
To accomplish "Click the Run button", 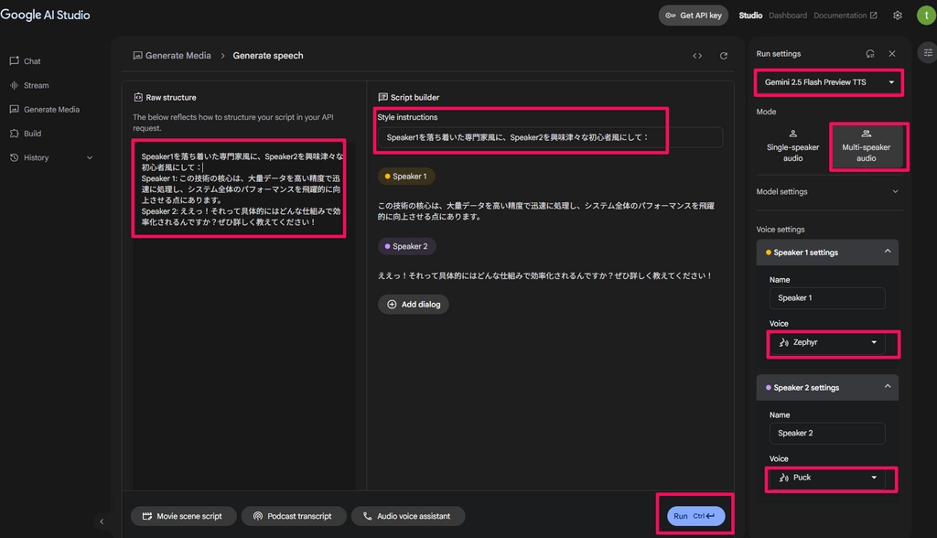I will [x=695, y=516].
